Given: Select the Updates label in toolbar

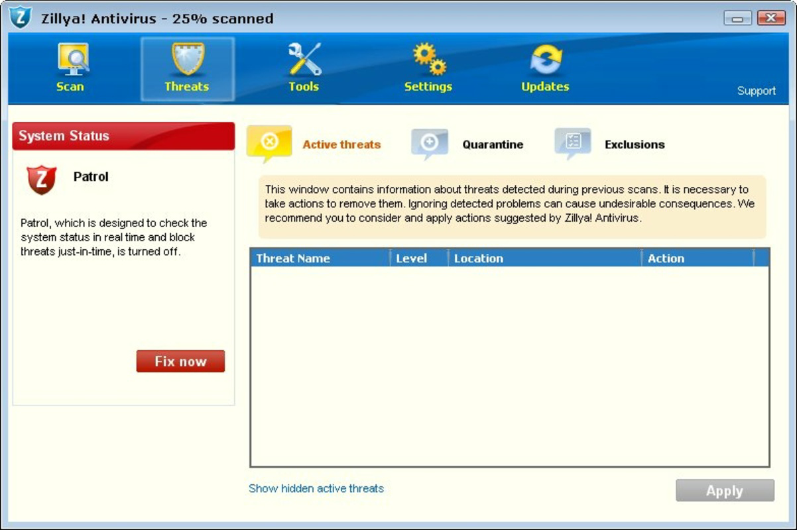Looking at the screenshot, I should tap(545, 86).
